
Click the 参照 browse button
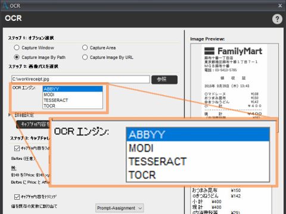164,80
